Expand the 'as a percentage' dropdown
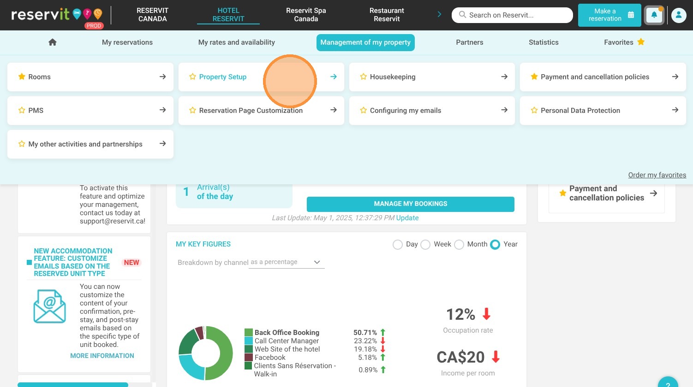Image resolution: width=693 pixels, height=387 pixels. click(x=287, y=262)
